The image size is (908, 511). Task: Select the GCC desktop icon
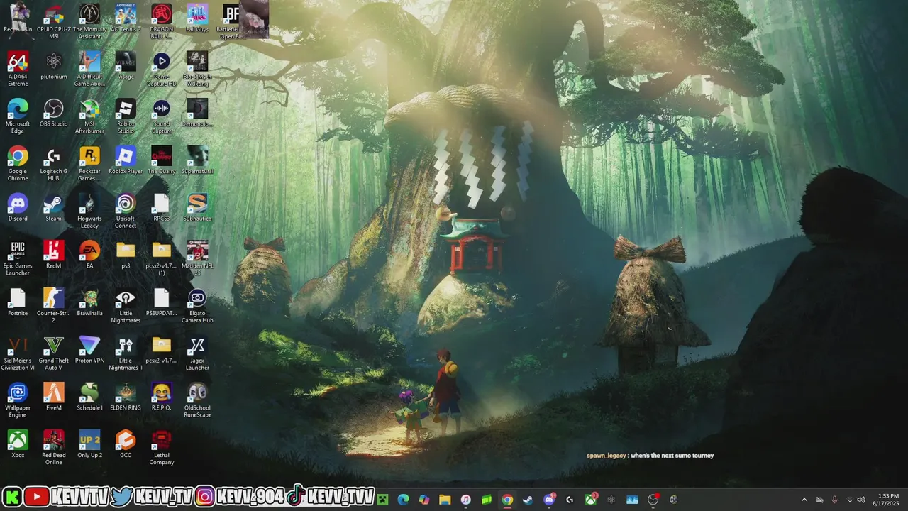pyautogui.click(x=126, y=444)
